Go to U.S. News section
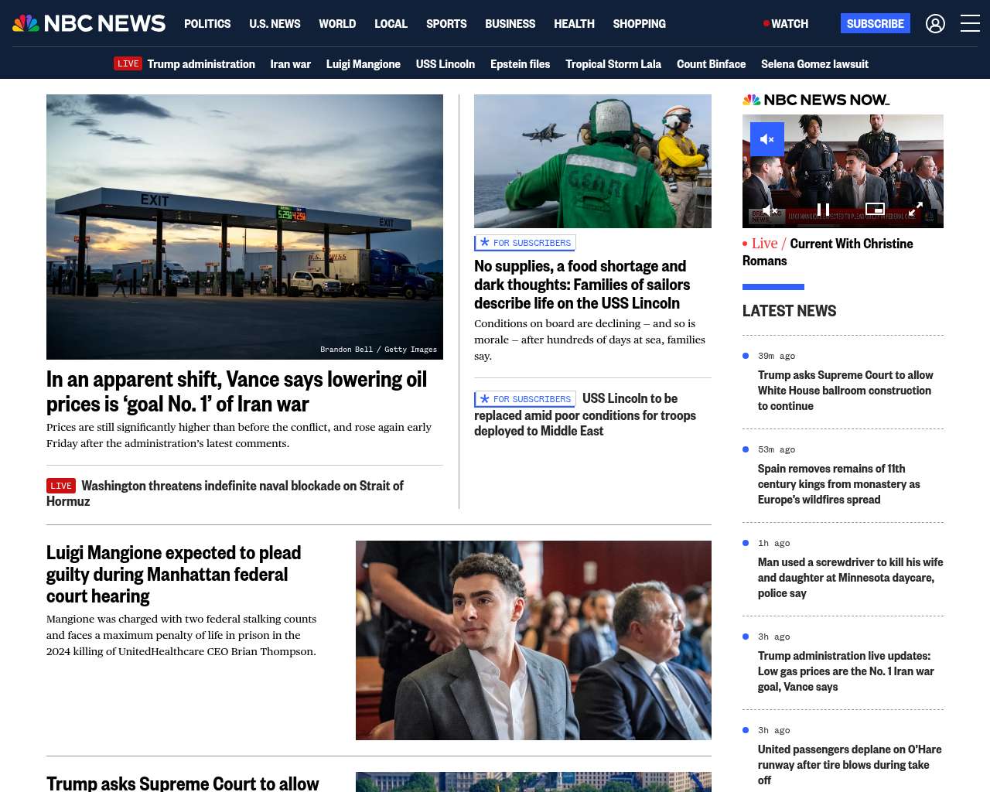The width and height of the screenshot is (990, 792). pos(275,24)
